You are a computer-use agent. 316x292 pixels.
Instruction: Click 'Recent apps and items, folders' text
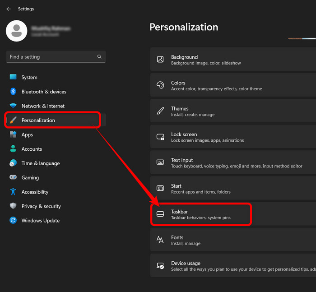pyautogui.click(x=201, y=192)
